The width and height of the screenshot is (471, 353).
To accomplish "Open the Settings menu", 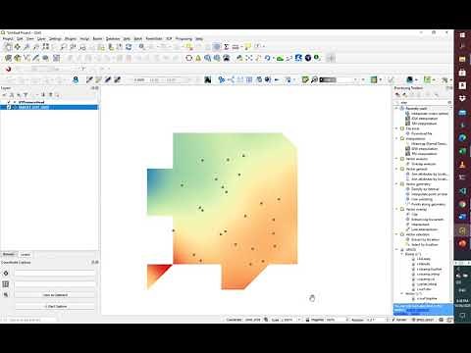I will point(55,39).
